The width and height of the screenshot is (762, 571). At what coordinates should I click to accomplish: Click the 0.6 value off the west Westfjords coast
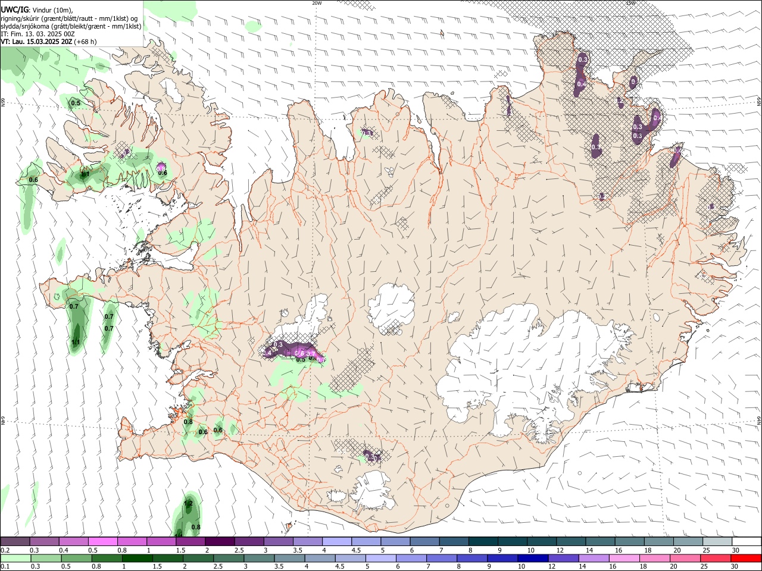pyautogui.click(x=33, y=180)
